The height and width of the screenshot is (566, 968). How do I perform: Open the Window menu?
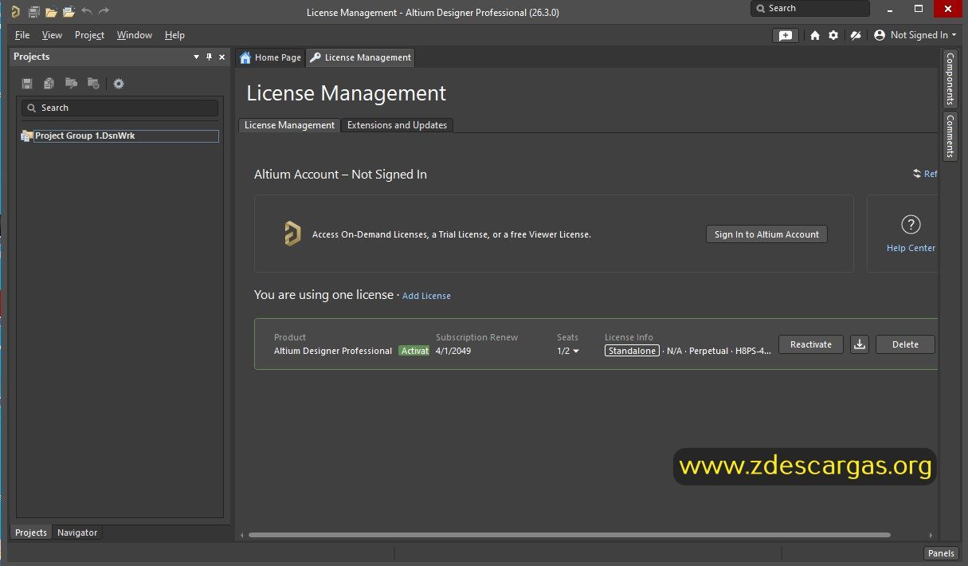134,35
